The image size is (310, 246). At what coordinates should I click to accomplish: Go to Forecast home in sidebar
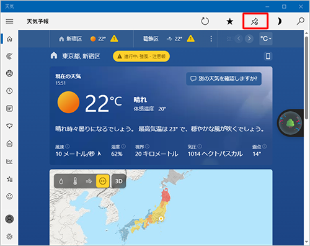click(x=9, y=39)
